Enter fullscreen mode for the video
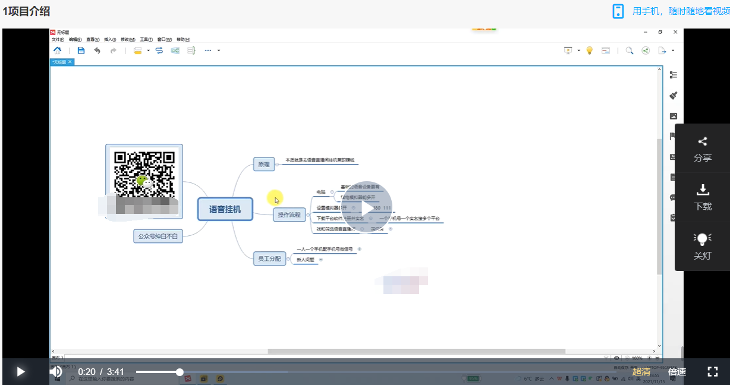The height and width of the screenshot is (385, 730). (x=713, y=372)
